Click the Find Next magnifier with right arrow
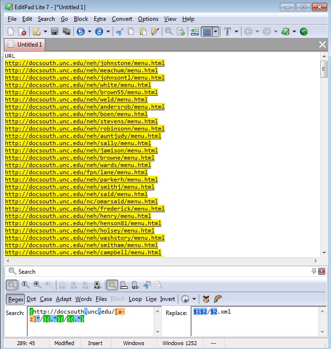This screenshot has height=349, width=331. (37, 285)
